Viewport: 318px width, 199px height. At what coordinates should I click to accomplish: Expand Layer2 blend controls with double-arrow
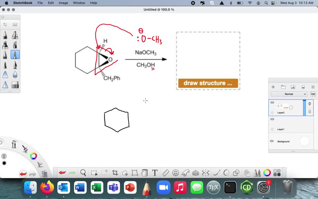310,104
